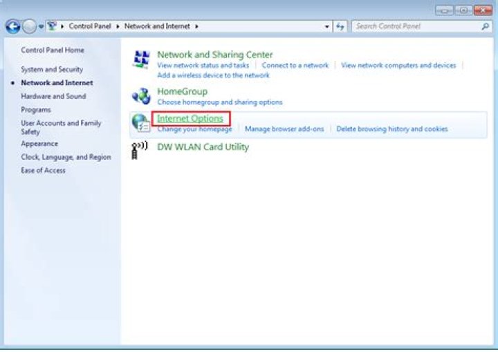
Task: Click the Back navigation arrow button
Action: 12,26
